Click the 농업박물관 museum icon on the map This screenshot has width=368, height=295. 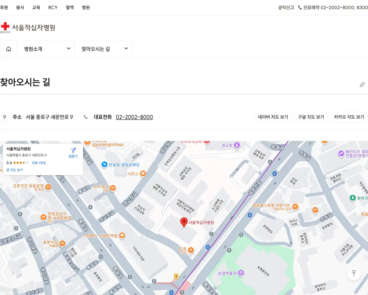(x=240, y=273)
